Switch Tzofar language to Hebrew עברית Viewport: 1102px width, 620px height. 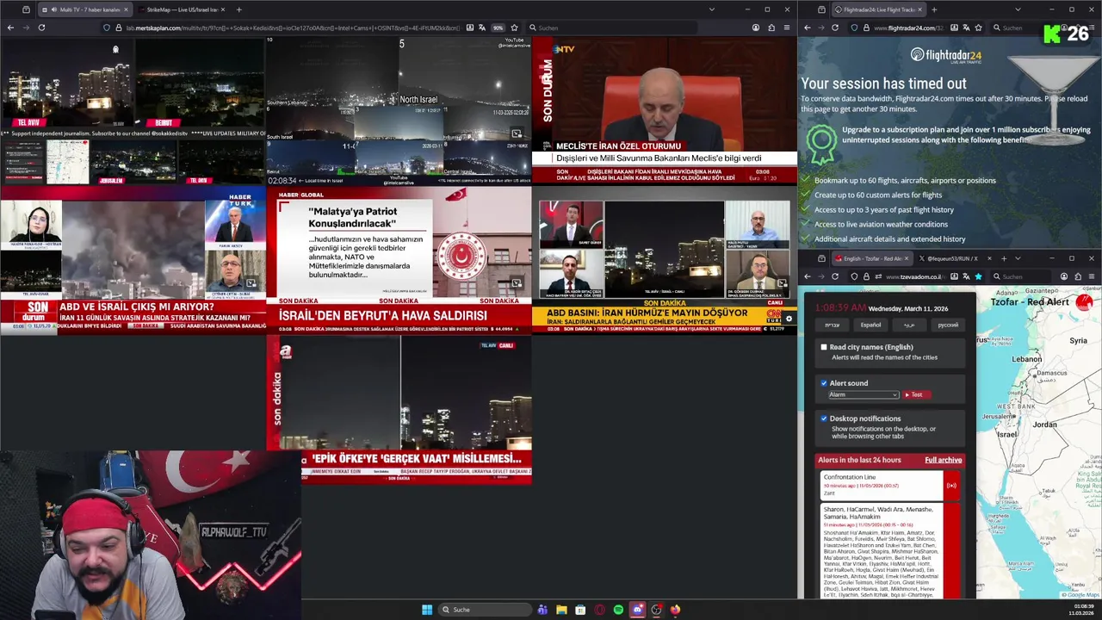click(x=832, y=325)
